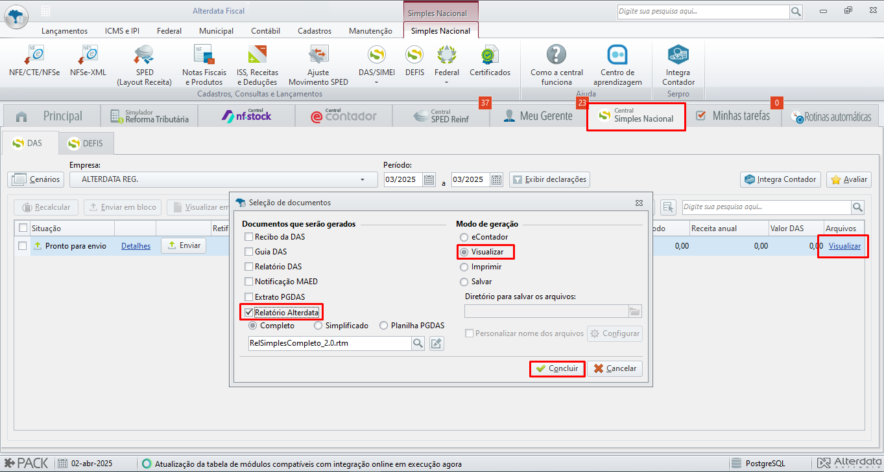Choose the Imprimir generation mode
Image resolution: width=884 pixels, height=472 pixels.
click(464, 267)
